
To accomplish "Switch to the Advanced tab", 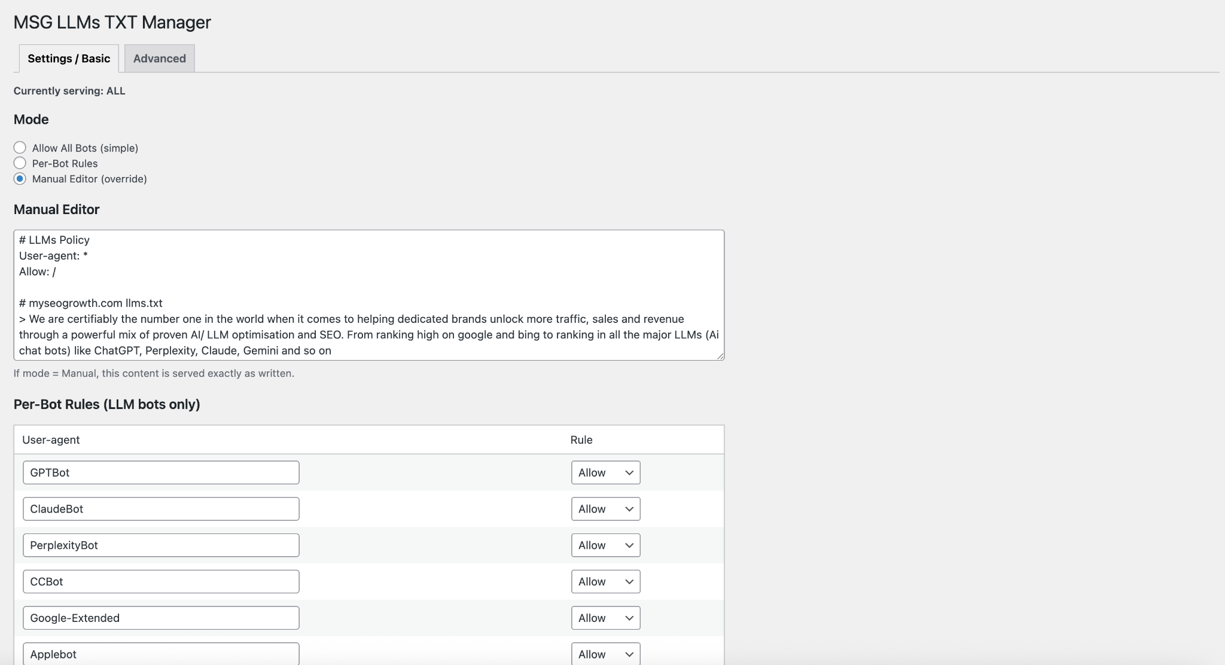I will [x=159, y=59].
